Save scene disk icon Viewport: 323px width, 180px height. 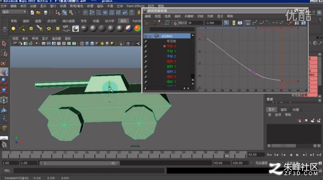[46, 13]
